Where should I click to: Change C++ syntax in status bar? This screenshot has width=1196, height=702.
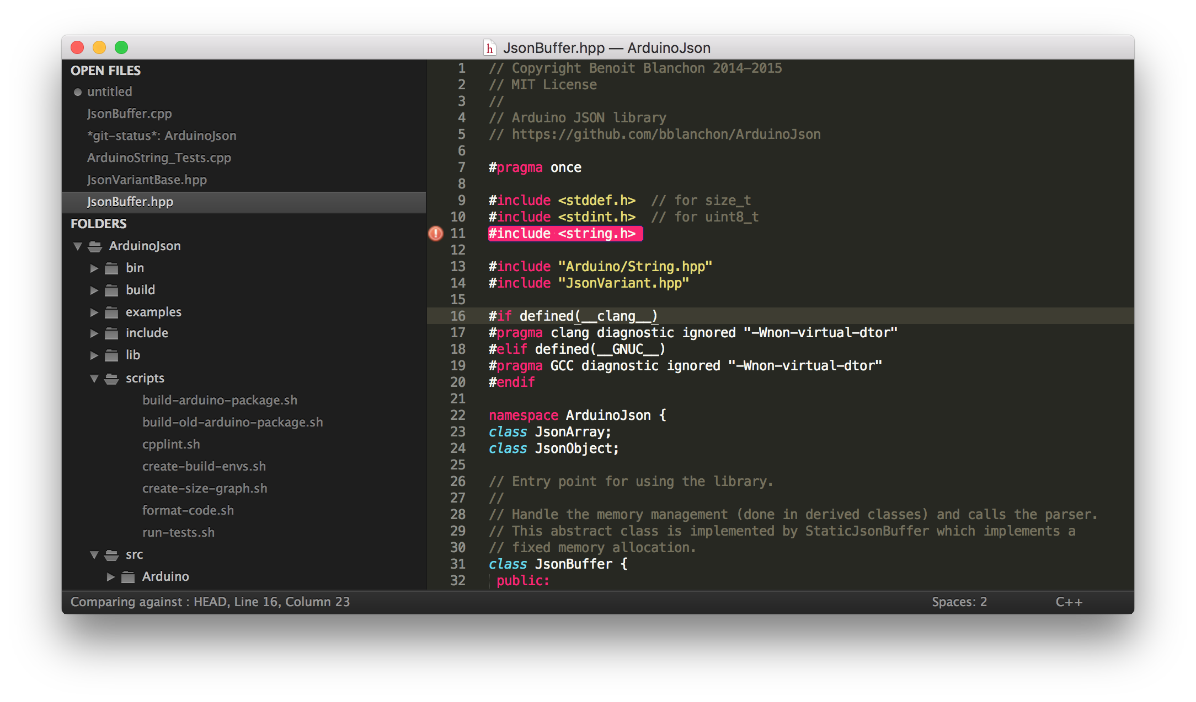[1069, 602]
